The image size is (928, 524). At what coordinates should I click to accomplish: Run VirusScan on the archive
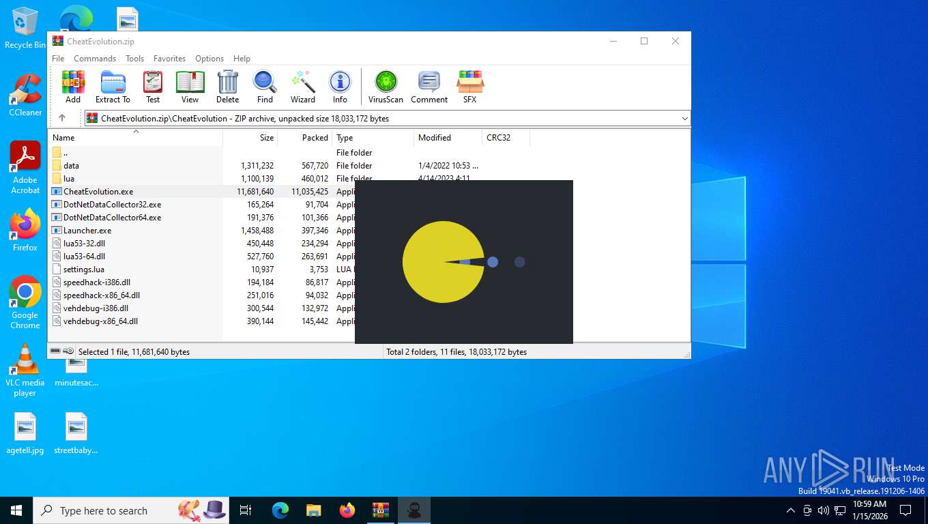pos(386,87)
